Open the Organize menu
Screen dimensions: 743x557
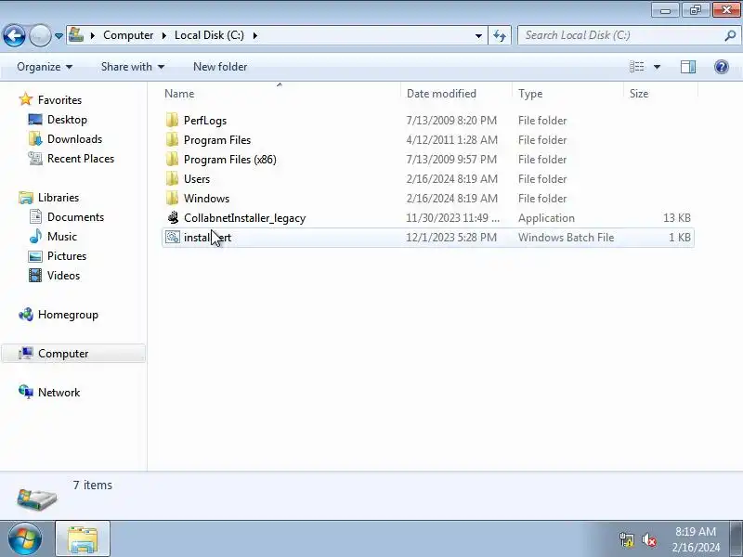45,67
